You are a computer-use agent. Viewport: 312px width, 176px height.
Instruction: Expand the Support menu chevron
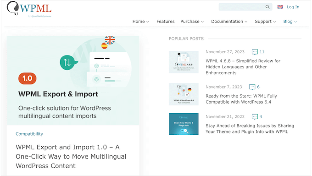(274, 22)
